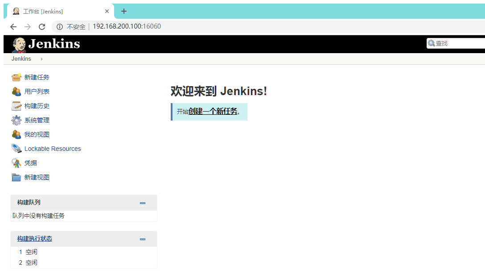The width and height of the screenshot is (485, 275).
Task: Click the New Item (新建任务) box icon
Action: tap(16, 77)
